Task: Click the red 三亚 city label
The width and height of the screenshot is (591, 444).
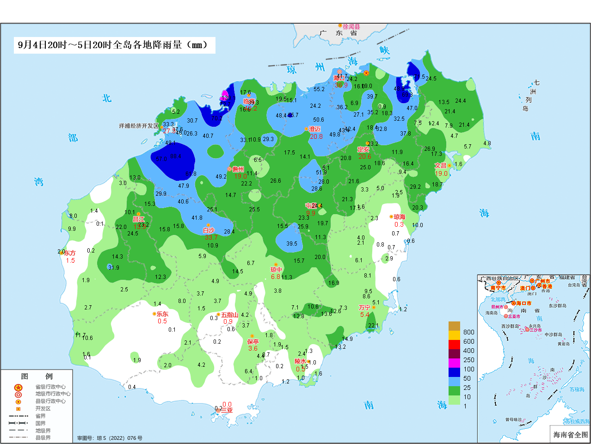Action: pos(227,410)
